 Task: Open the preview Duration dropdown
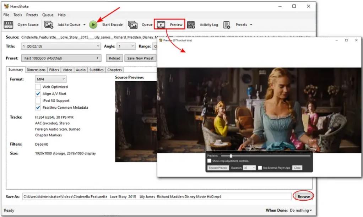click(249, 168)
